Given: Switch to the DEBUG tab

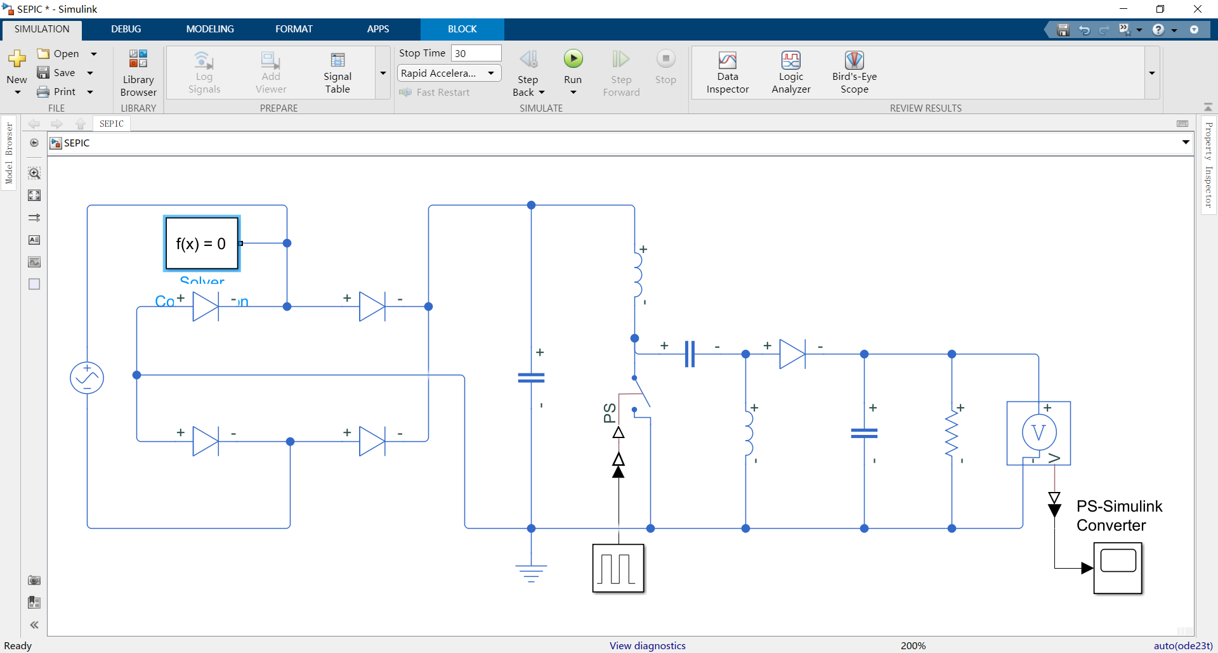Looking at the screenshot, I should (126, 29).
